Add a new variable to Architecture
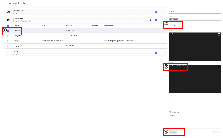The image size is (223, 138). tap(156, 20)
